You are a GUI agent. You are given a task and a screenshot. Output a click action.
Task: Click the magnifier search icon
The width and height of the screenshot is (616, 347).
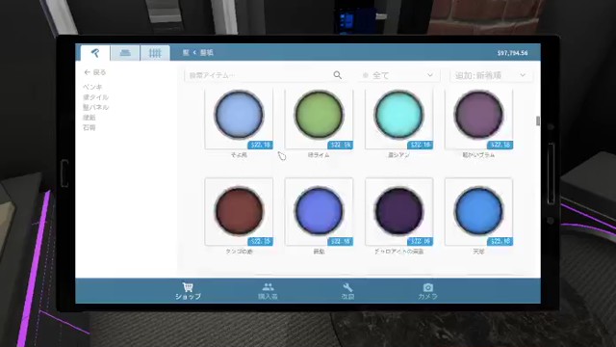tap(337, 75)
